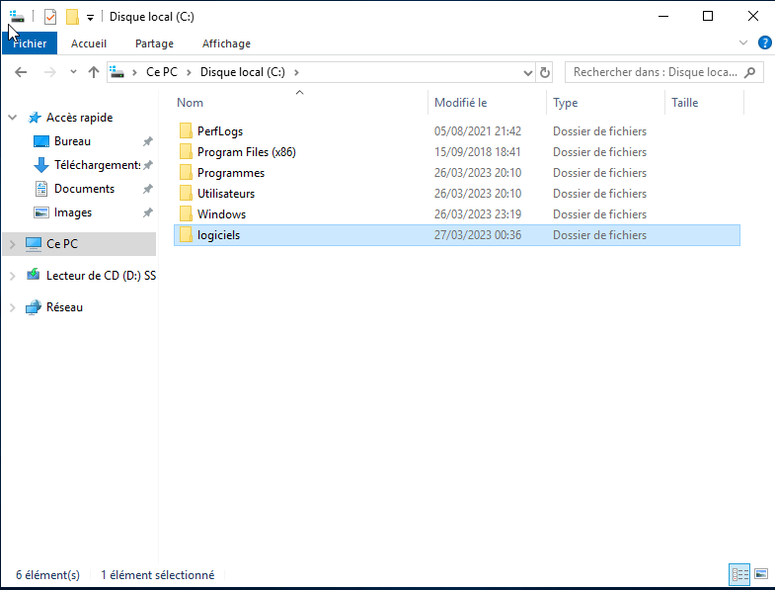Refresh the current folder view
This screenshot has width=775, height=590.
[x=544, y=72]
